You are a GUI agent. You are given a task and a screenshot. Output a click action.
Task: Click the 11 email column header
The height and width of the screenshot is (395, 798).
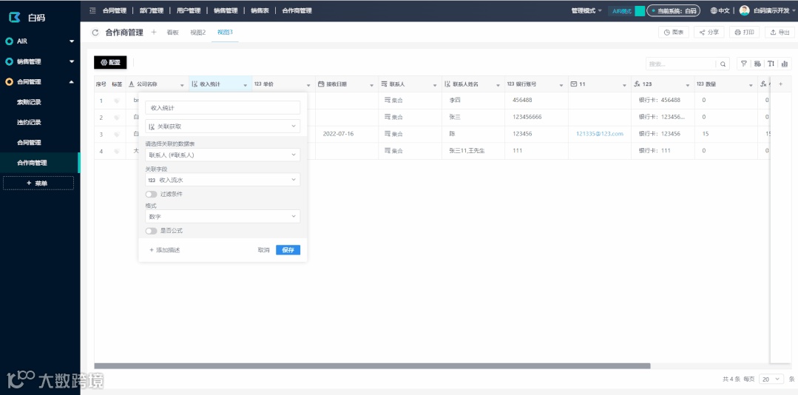click(x=600, y=84)
